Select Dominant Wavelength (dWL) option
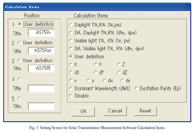 (x=71, y=88)
